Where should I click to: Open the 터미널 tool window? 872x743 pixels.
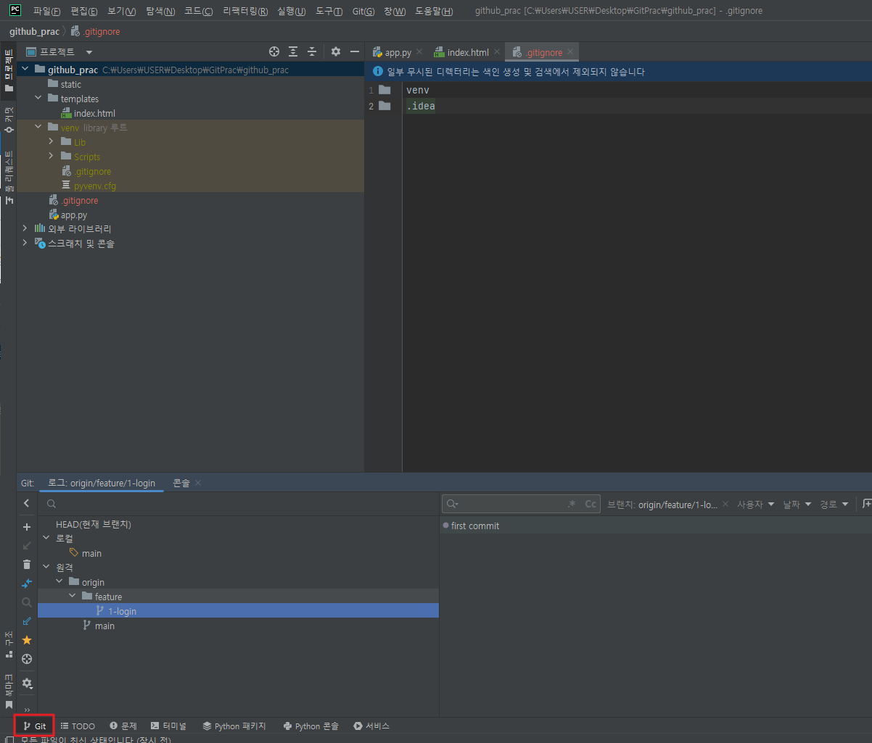click(168, 726)
